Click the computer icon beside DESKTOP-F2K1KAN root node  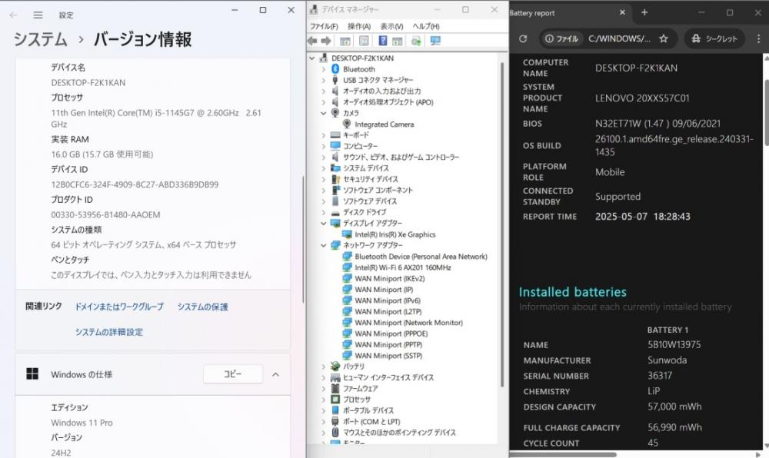point(324,58)
